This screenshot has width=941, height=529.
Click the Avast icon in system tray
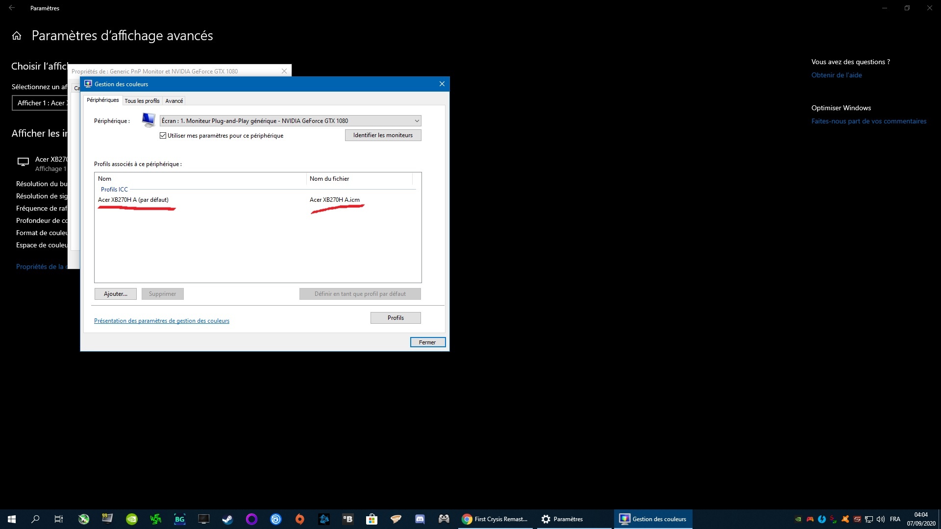coord(845,519)
